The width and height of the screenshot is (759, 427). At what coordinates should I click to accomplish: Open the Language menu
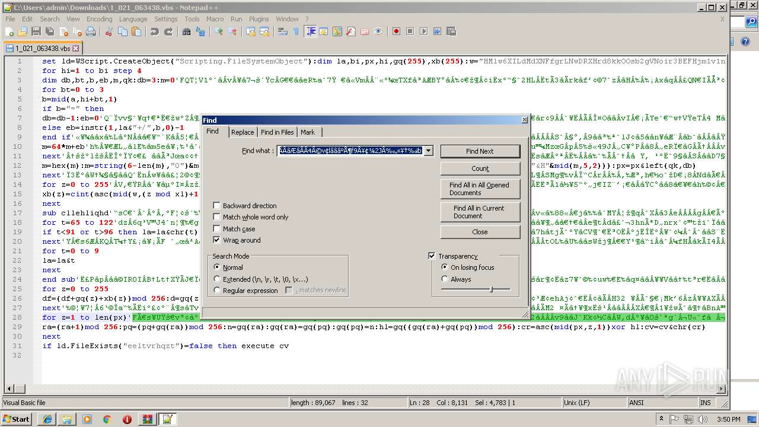coord(133,19)
